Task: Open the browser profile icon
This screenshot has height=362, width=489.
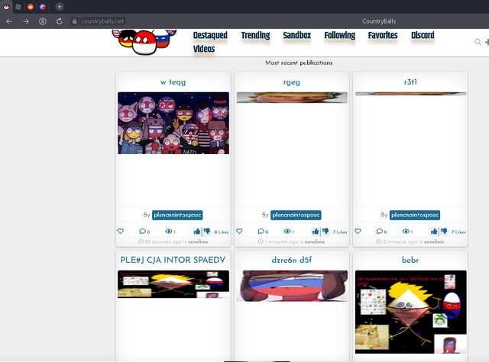Action: (x=43, y=21)
